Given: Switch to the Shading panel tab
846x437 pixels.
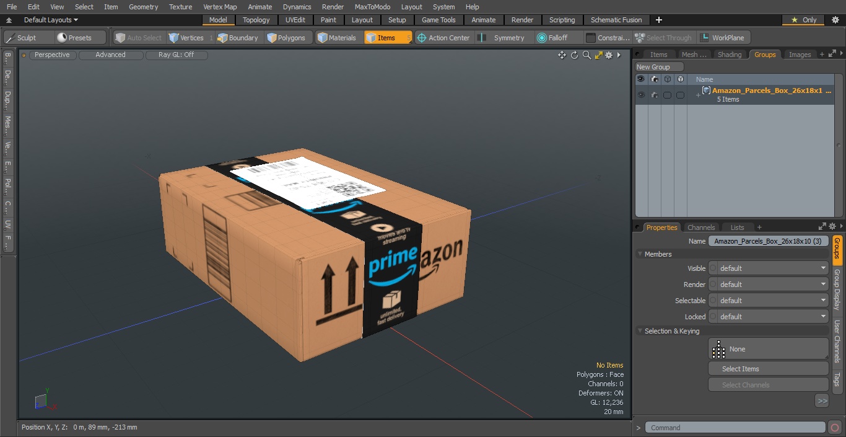Looking at the screenshot, I should coord(730,55).
